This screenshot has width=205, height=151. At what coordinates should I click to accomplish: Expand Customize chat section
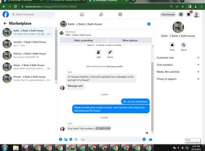click(x=178, y=58)
